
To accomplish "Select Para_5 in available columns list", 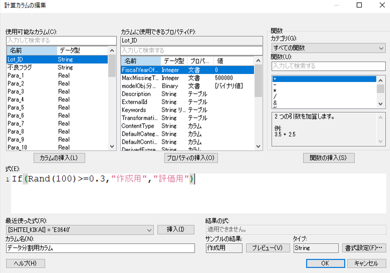I will click(16, 107).
